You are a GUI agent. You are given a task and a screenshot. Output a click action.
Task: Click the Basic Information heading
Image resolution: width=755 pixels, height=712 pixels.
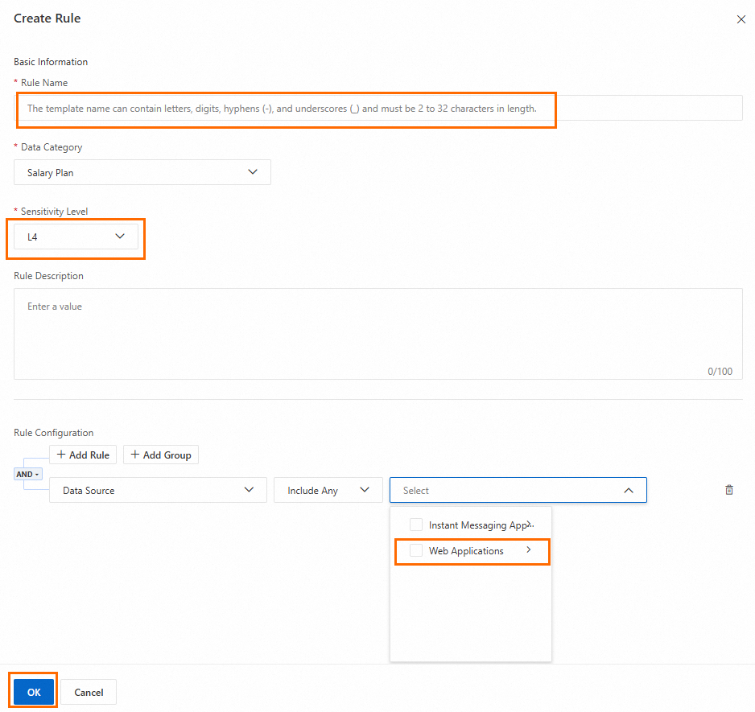click(x=51, y=62)
